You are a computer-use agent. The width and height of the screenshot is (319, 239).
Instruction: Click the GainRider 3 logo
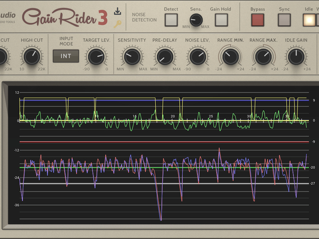coord(65,17)
